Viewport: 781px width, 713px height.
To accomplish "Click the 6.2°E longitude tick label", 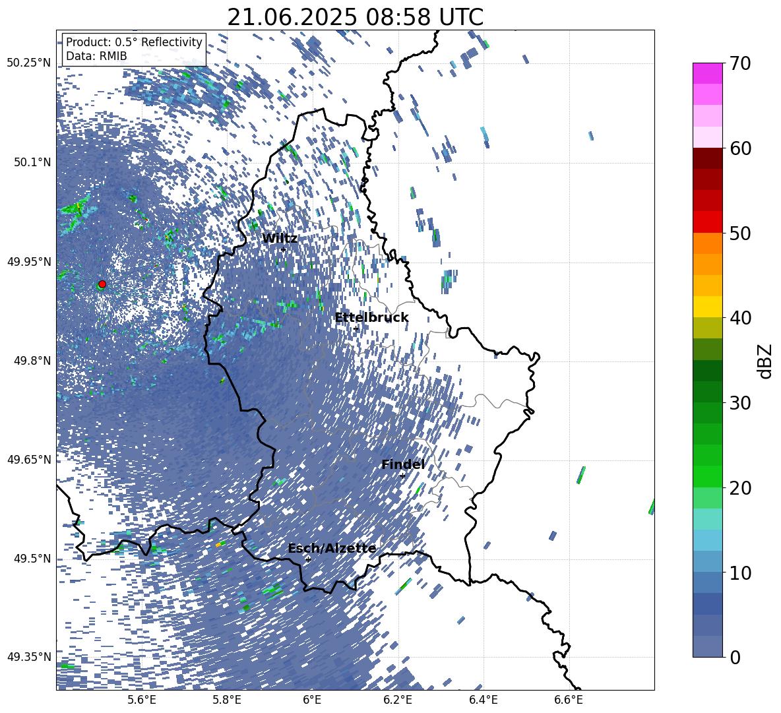I will (x=398, y=700).
